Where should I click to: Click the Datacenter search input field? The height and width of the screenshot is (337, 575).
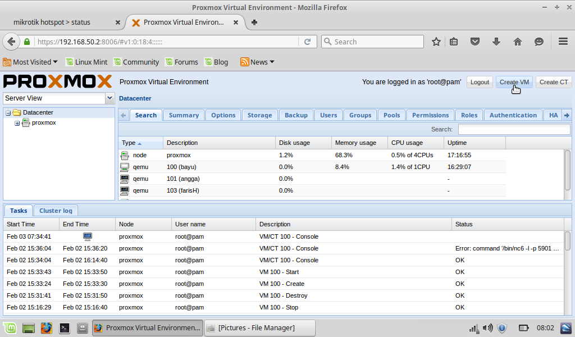coord(514,129)
